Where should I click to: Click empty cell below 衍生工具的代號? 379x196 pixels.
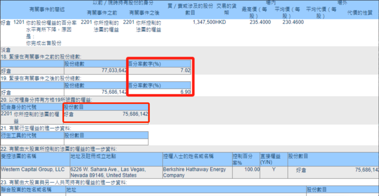tap(32, 142)
